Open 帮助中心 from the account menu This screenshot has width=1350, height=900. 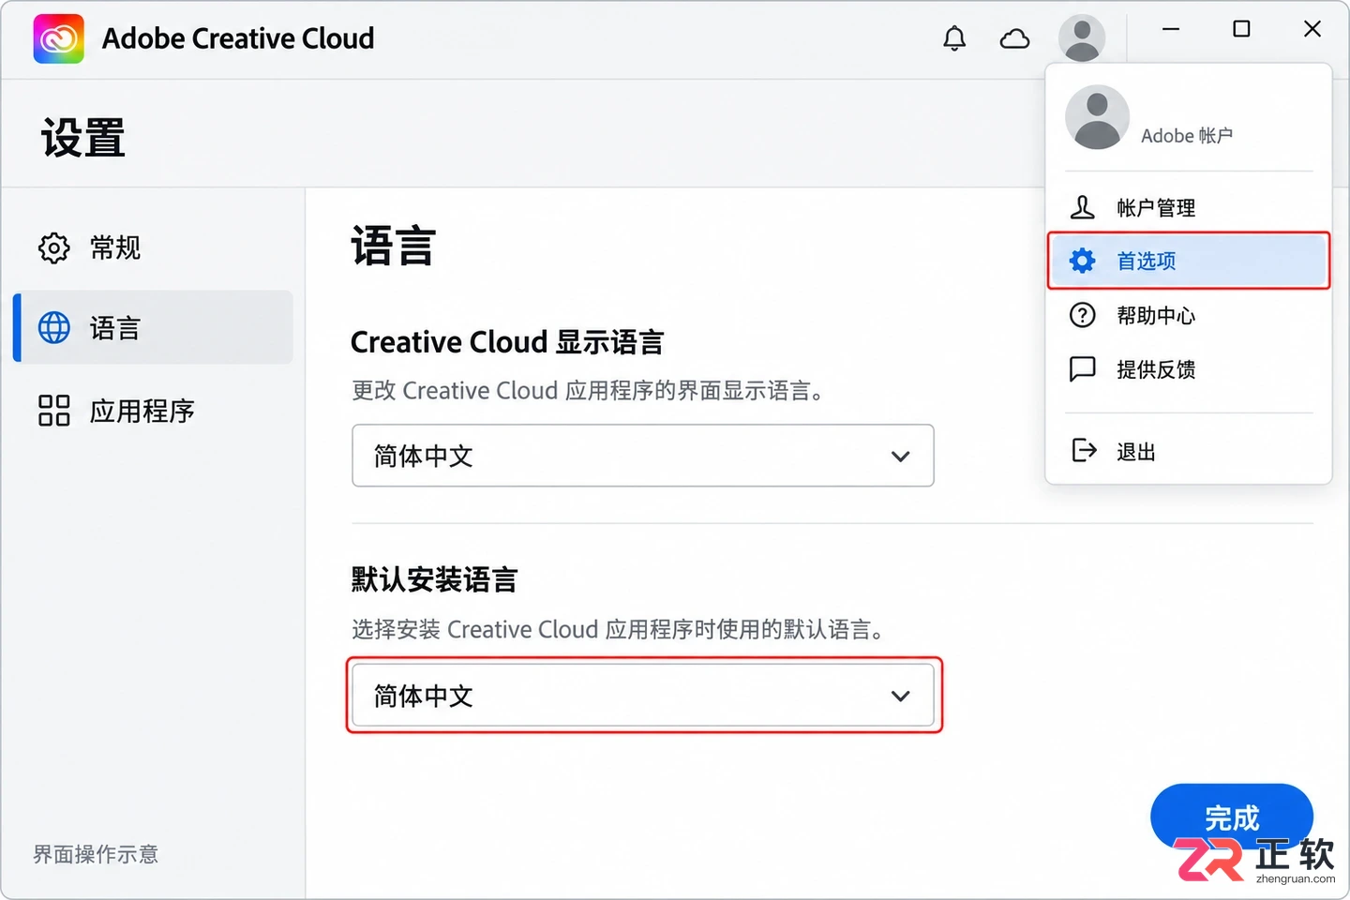tap(1189, 315)
